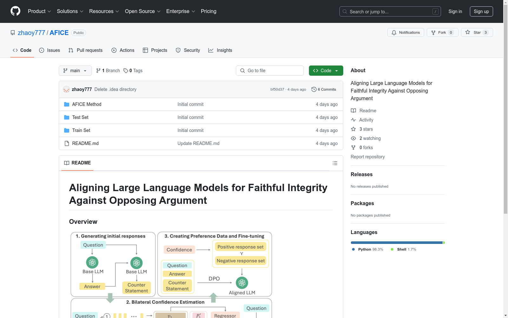
Task: Click the book icon beside Readme in About
Action: pyautogui.click(x=353, y=111)
